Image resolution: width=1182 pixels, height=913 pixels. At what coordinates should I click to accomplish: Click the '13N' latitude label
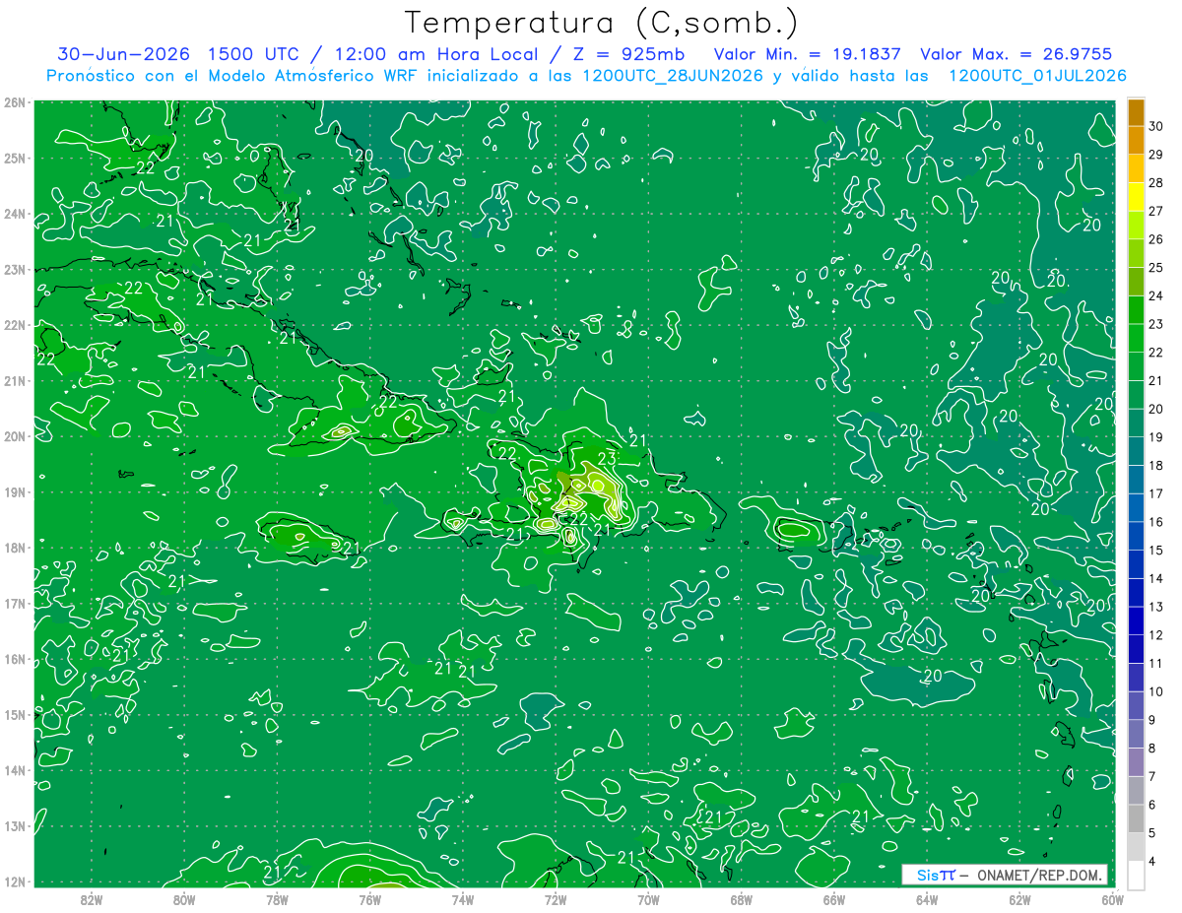tap(14, 825)
